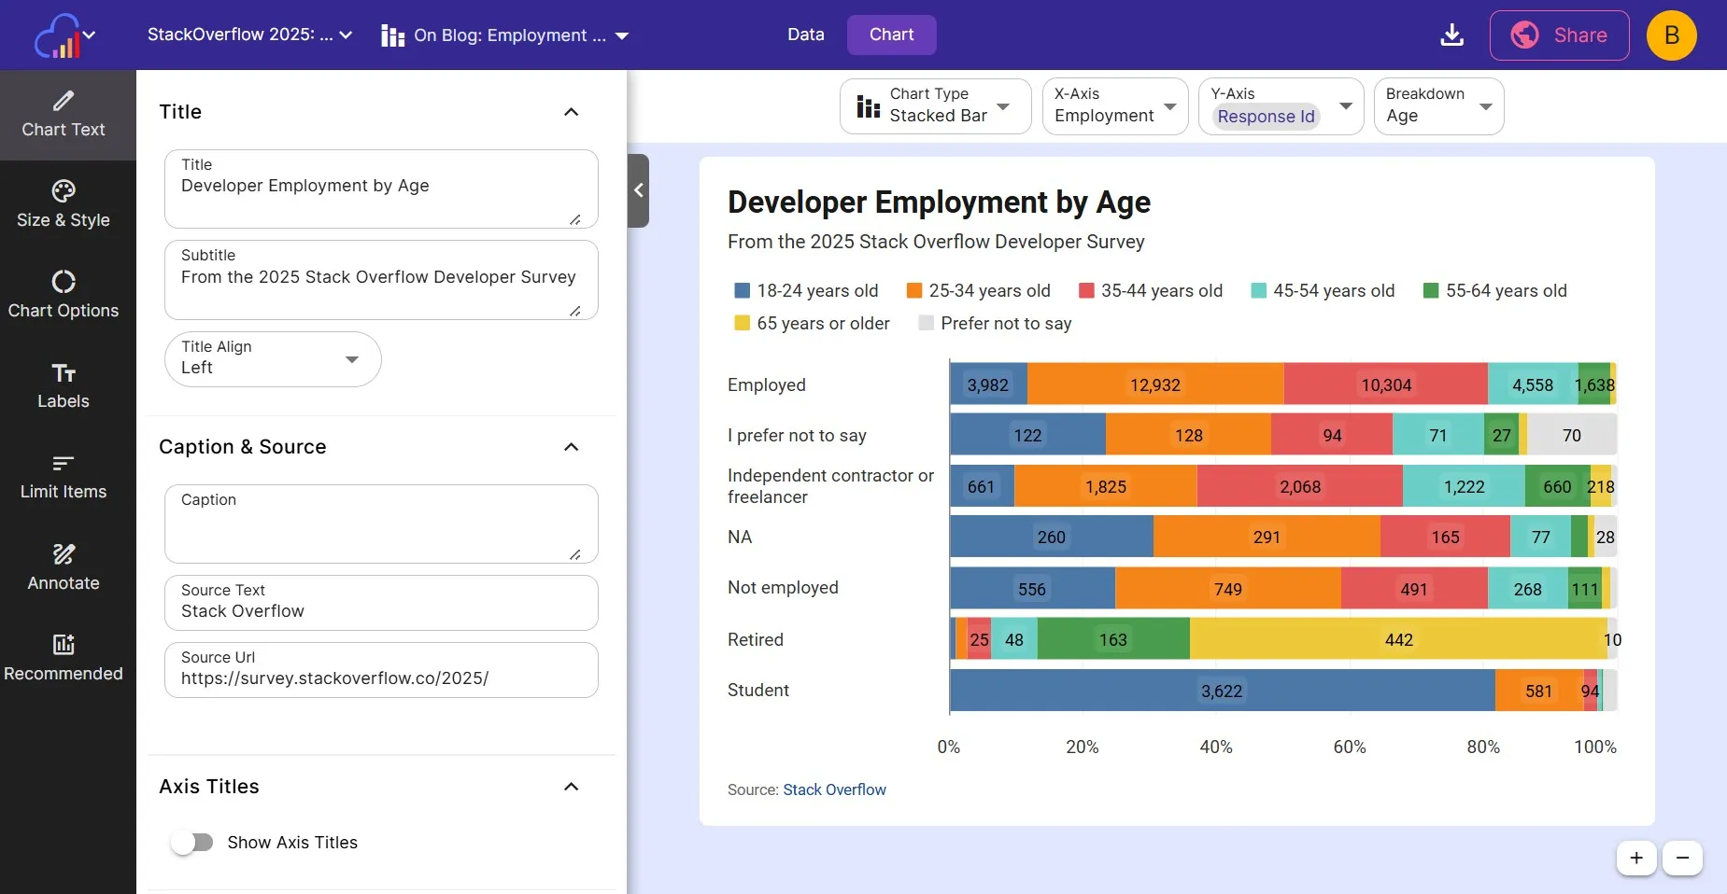Screen dimensions: 1727x894
Task: Open the Recommended charts panel
Action: [x=64, y=658]
